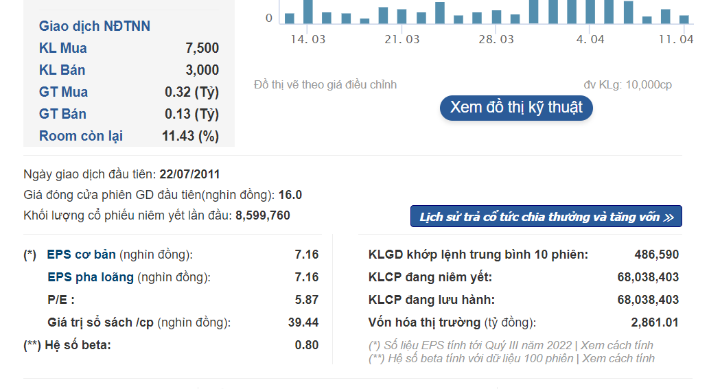Image resolution: width=709 pixels, height=389 pixels.
Task: Click the 'EPS cơ bản' link
Action: pyautogui.click(x=82, y=255)
